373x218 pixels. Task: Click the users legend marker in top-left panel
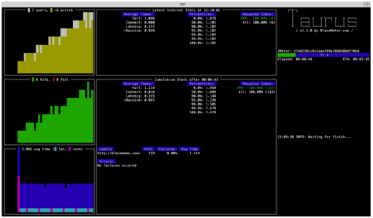(29, 10)
